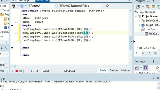This screenshot has width=160, height=90.
Task: Switch to the Code view tab
Action: point(103,70)
